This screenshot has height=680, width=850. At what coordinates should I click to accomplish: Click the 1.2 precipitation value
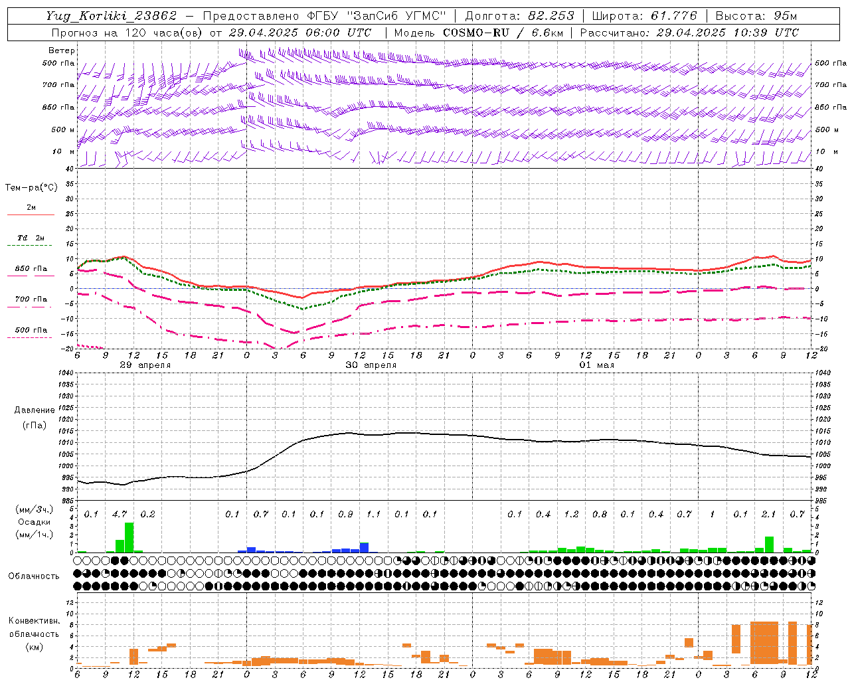(x=571, y=514)
